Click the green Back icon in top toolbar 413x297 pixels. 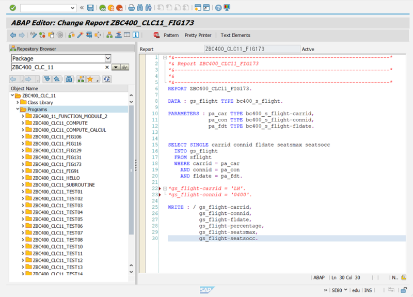(102, 8)
